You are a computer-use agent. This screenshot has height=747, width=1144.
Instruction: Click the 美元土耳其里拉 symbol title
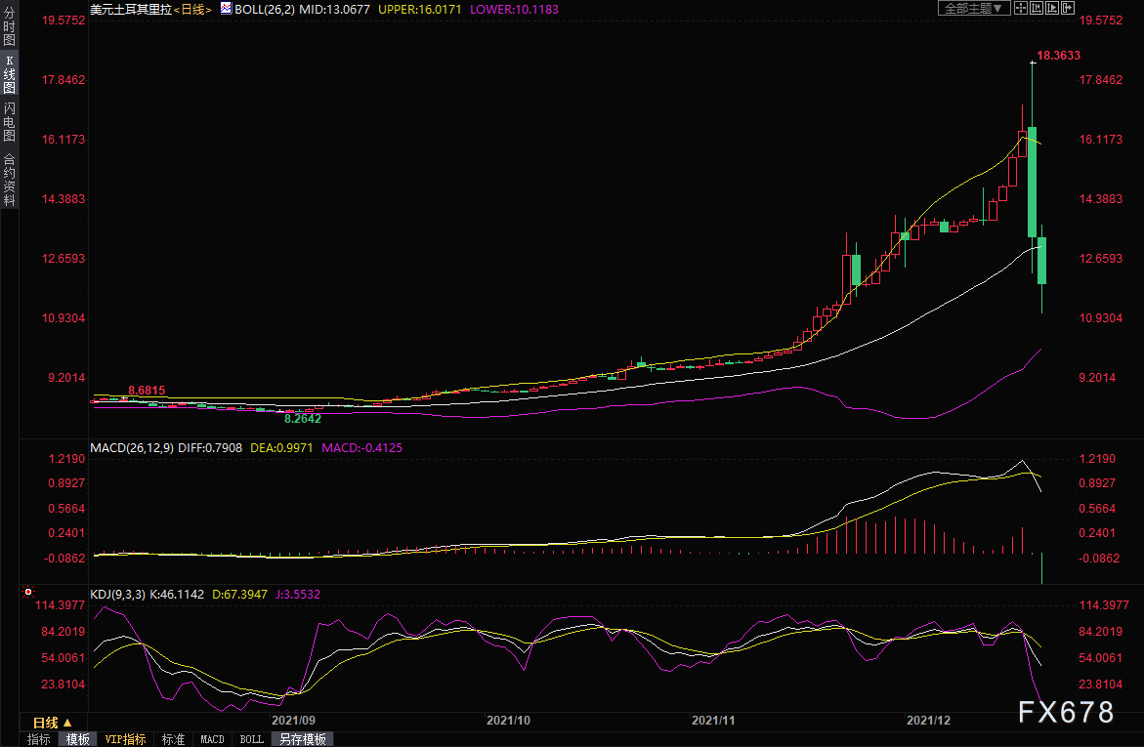[x=131, y=10]
